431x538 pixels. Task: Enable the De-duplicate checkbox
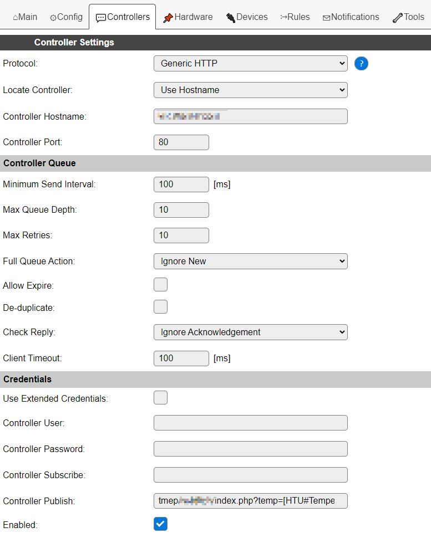[160, 307]
